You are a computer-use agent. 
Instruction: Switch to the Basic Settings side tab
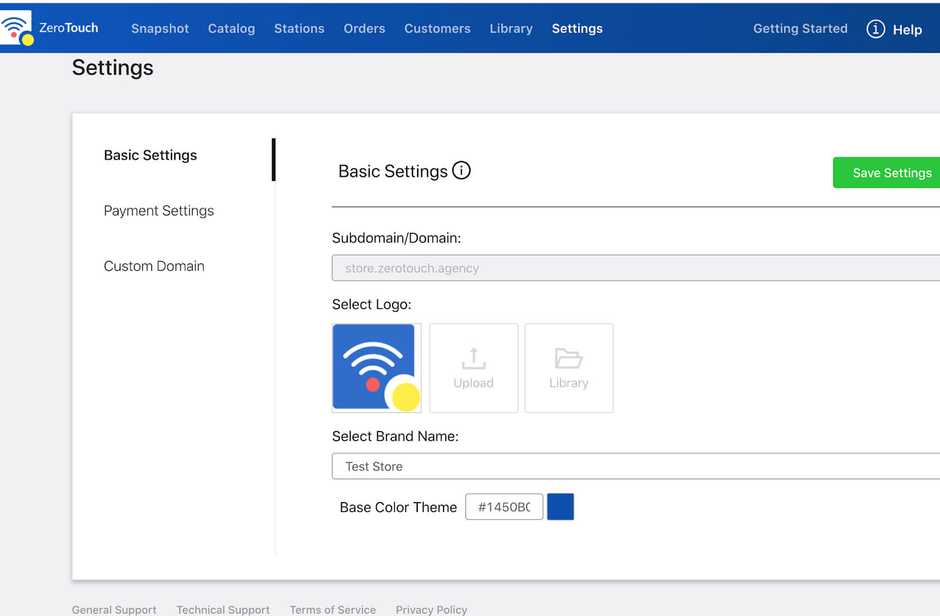coord(150,155)
